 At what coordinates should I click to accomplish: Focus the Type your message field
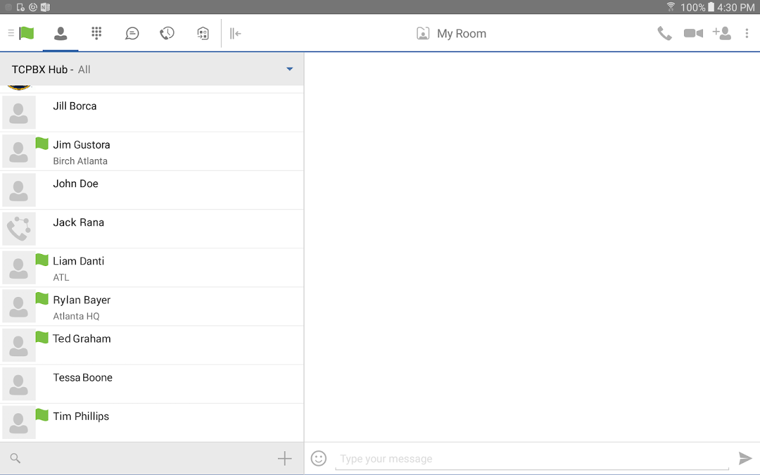click(x=532, y=458)
